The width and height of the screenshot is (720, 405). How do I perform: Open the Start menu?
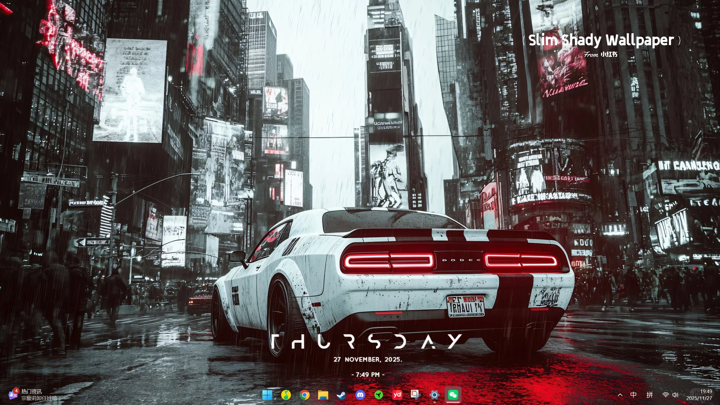tap(267, 395)
